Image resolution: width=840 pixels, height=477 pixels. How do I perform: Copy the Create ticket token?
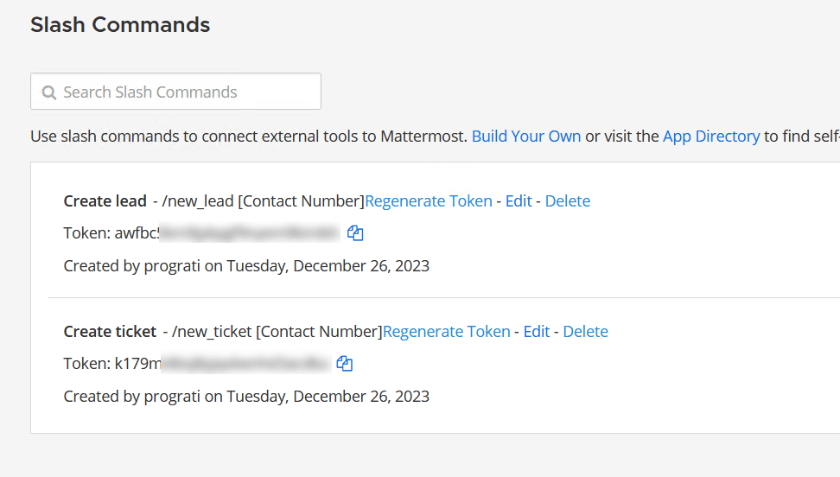344,364
